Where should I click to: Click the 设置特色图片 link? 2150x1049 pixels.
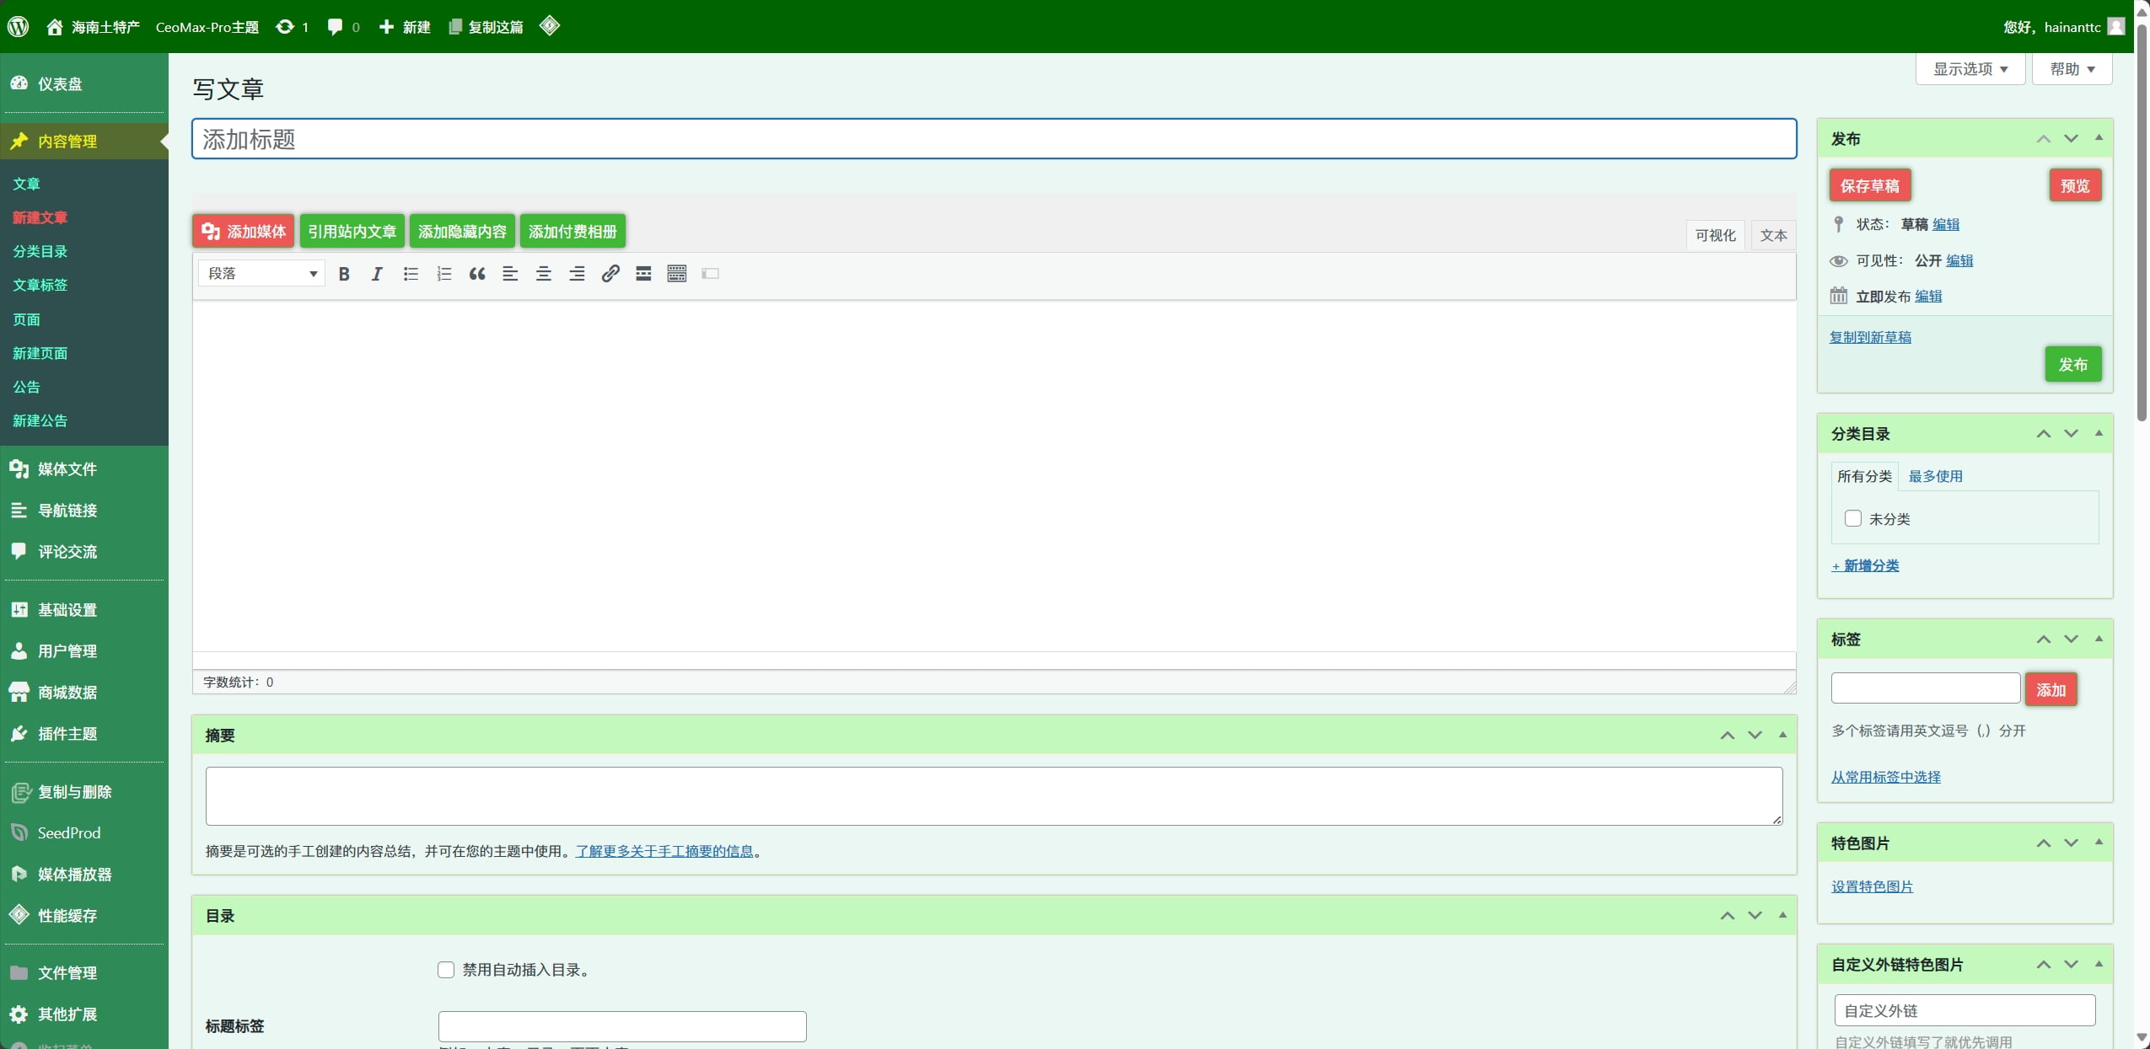pyautogui.click(x=1872, y=886)
